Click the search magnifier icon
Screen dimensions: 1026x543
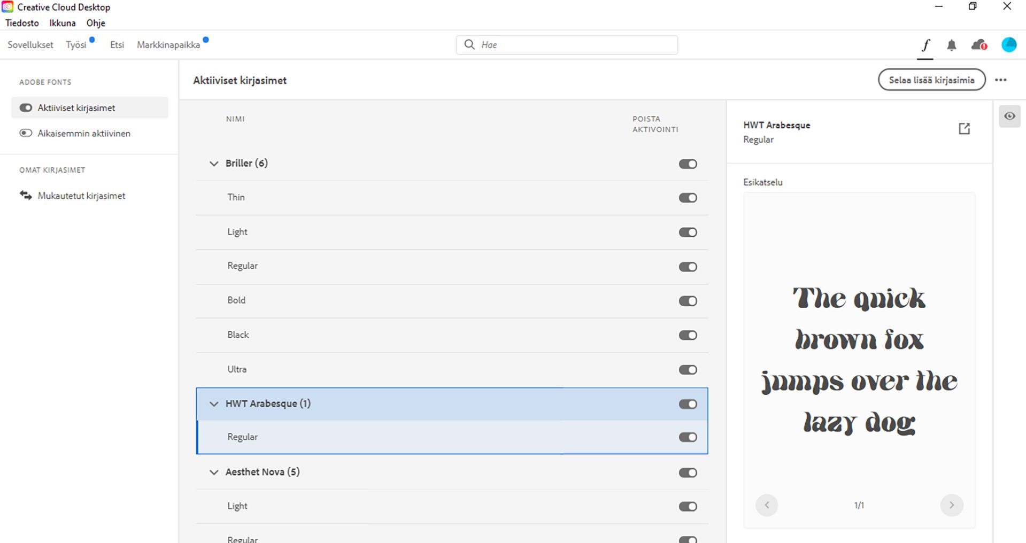(x=469, y=44)
